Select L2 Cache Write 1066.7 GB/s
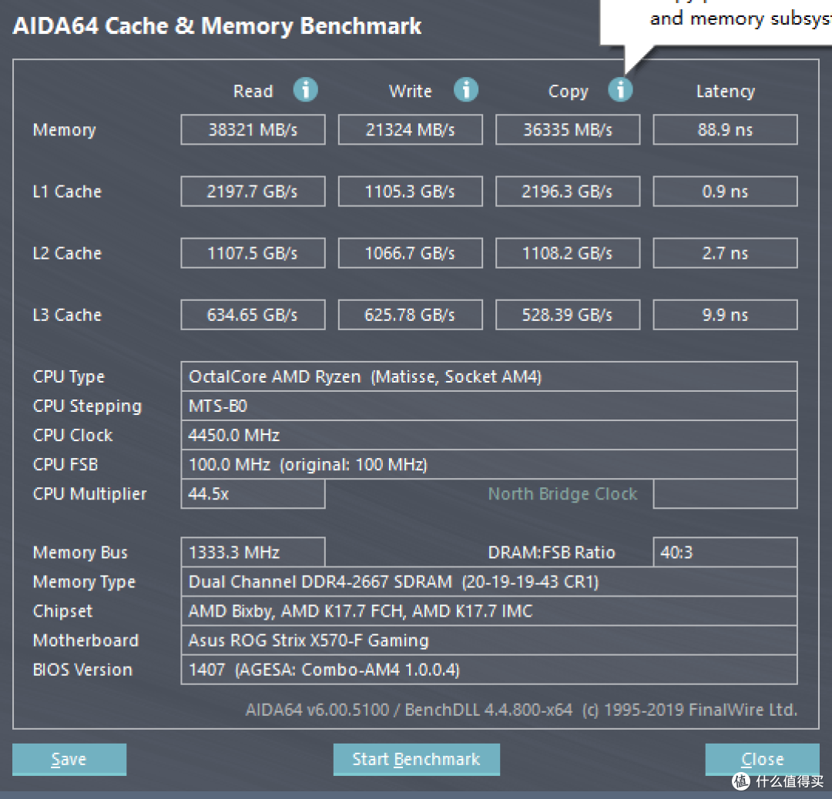The image size is (832, 799). pyautogui.click(x=411, y=253)
